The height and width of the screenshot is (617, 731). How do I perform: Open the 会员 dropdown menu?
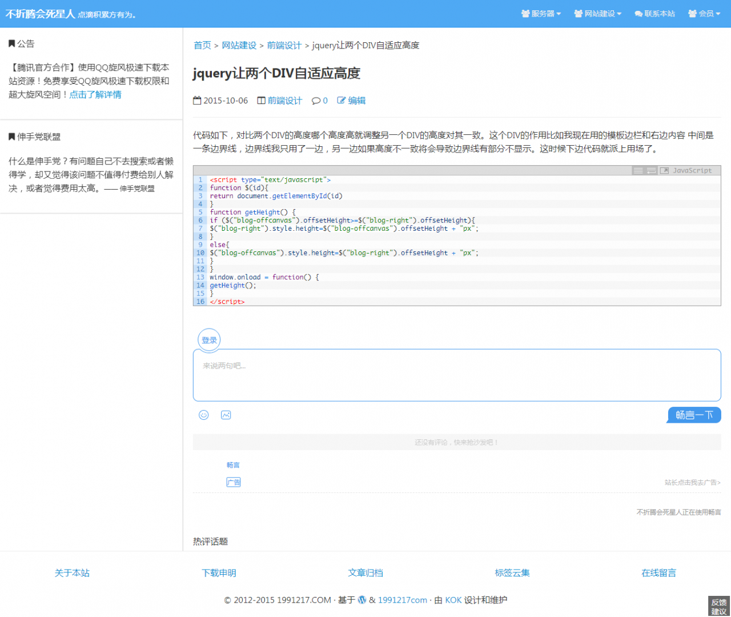tap(704, 14)
